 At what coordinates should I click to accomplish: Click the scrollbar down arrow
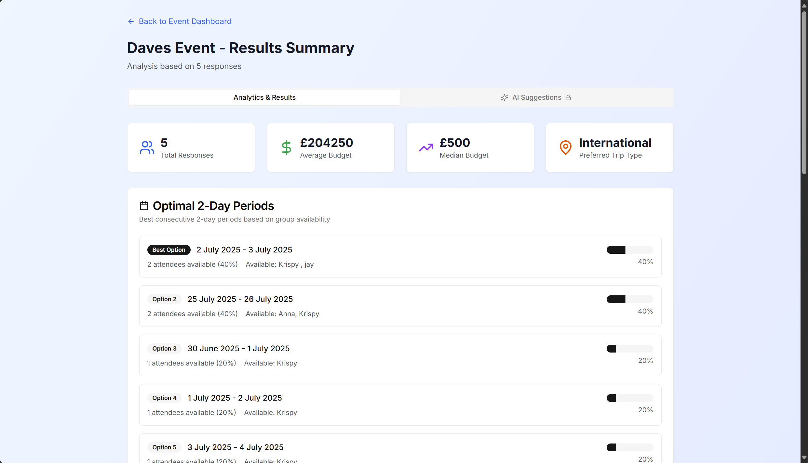(804, 458)
